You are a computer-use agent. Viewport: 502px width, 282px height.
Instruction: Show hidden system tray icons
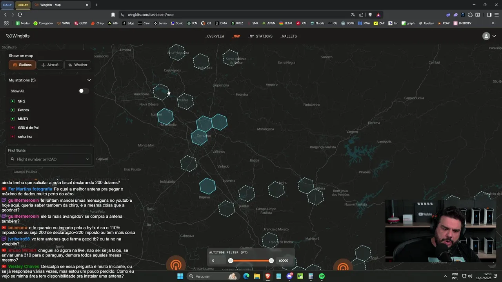pos(446,276)
